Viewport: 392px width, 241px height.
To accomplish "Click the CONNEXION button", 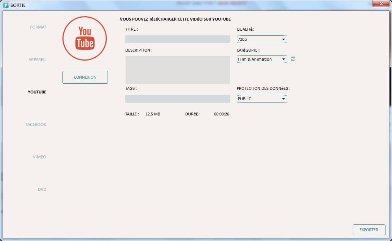I will tap(85, 77).
